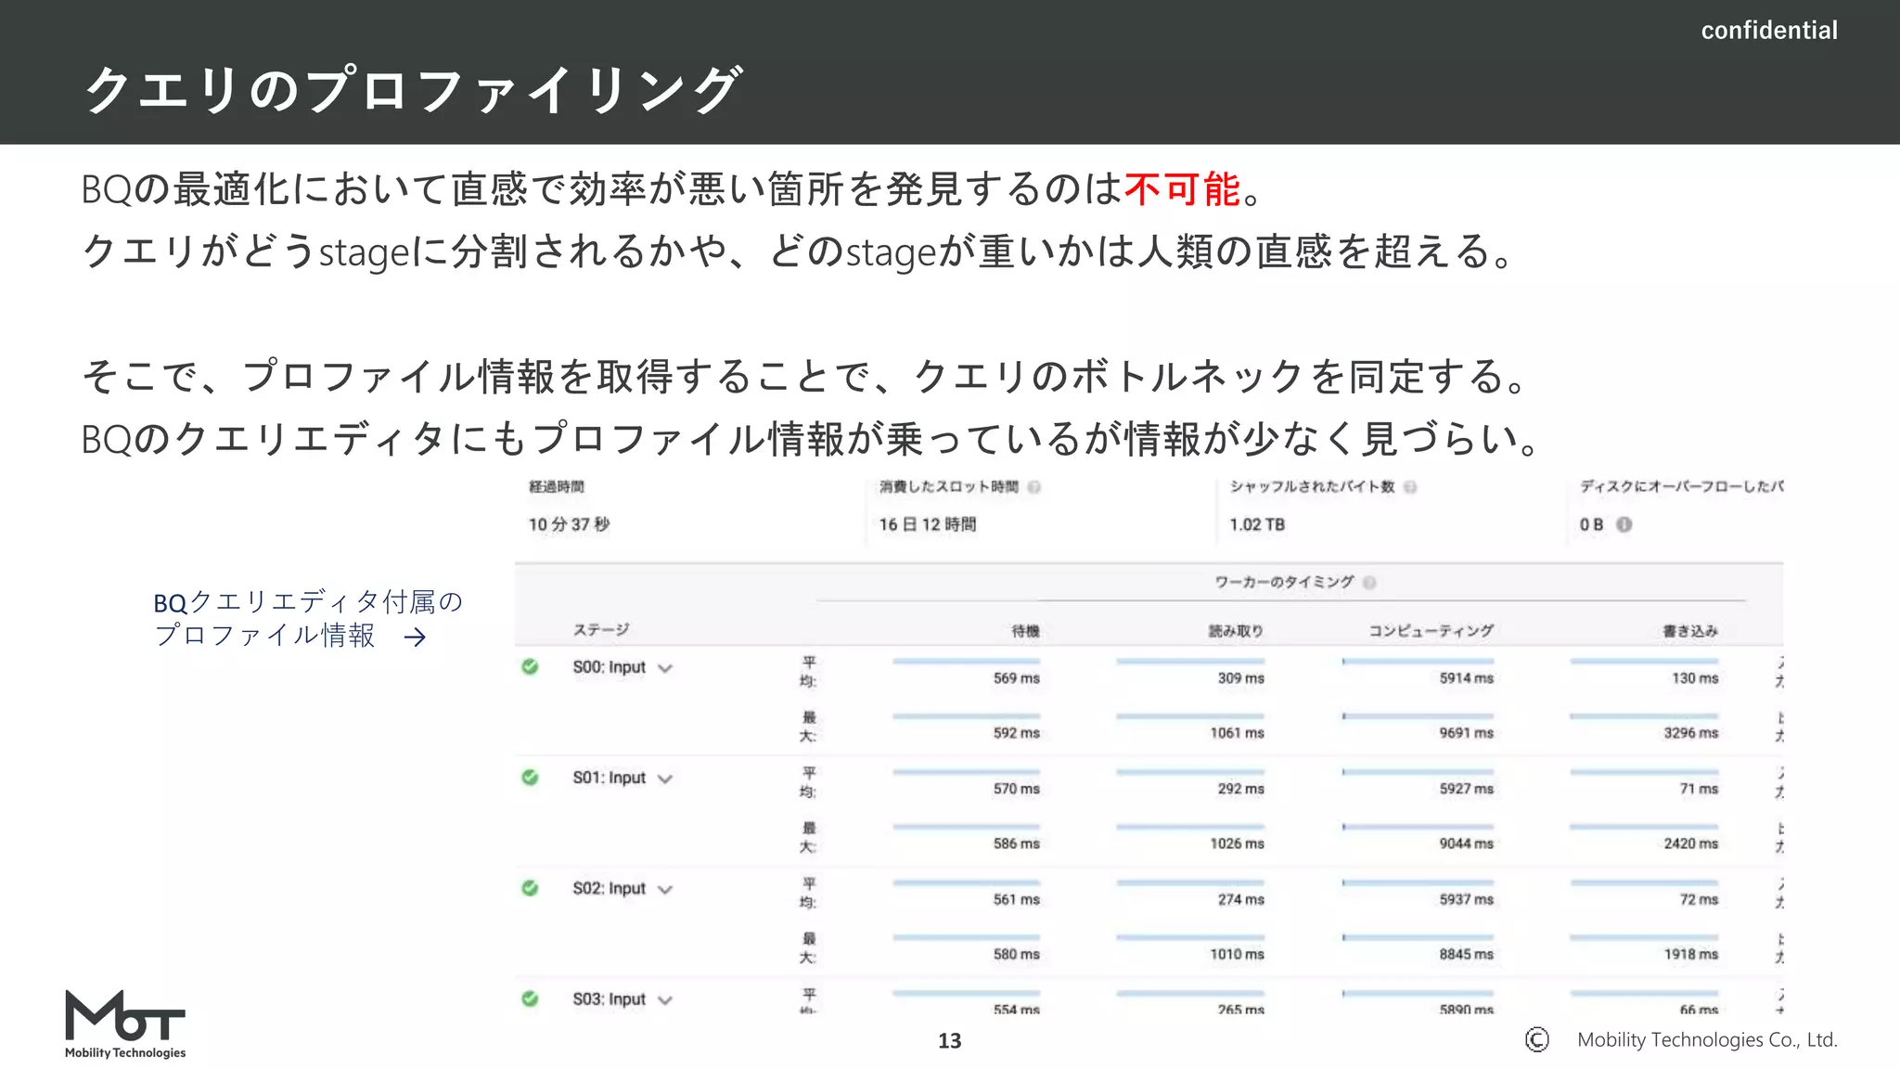This screenshot has width=1900, height=1069.
Task: Click the 待機 column header
Action: 1025,631
